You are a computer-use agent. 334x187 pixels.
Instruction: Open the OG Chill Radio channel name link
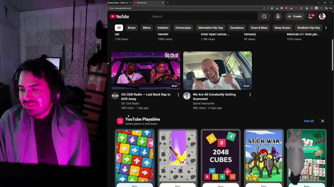(130, 103)
